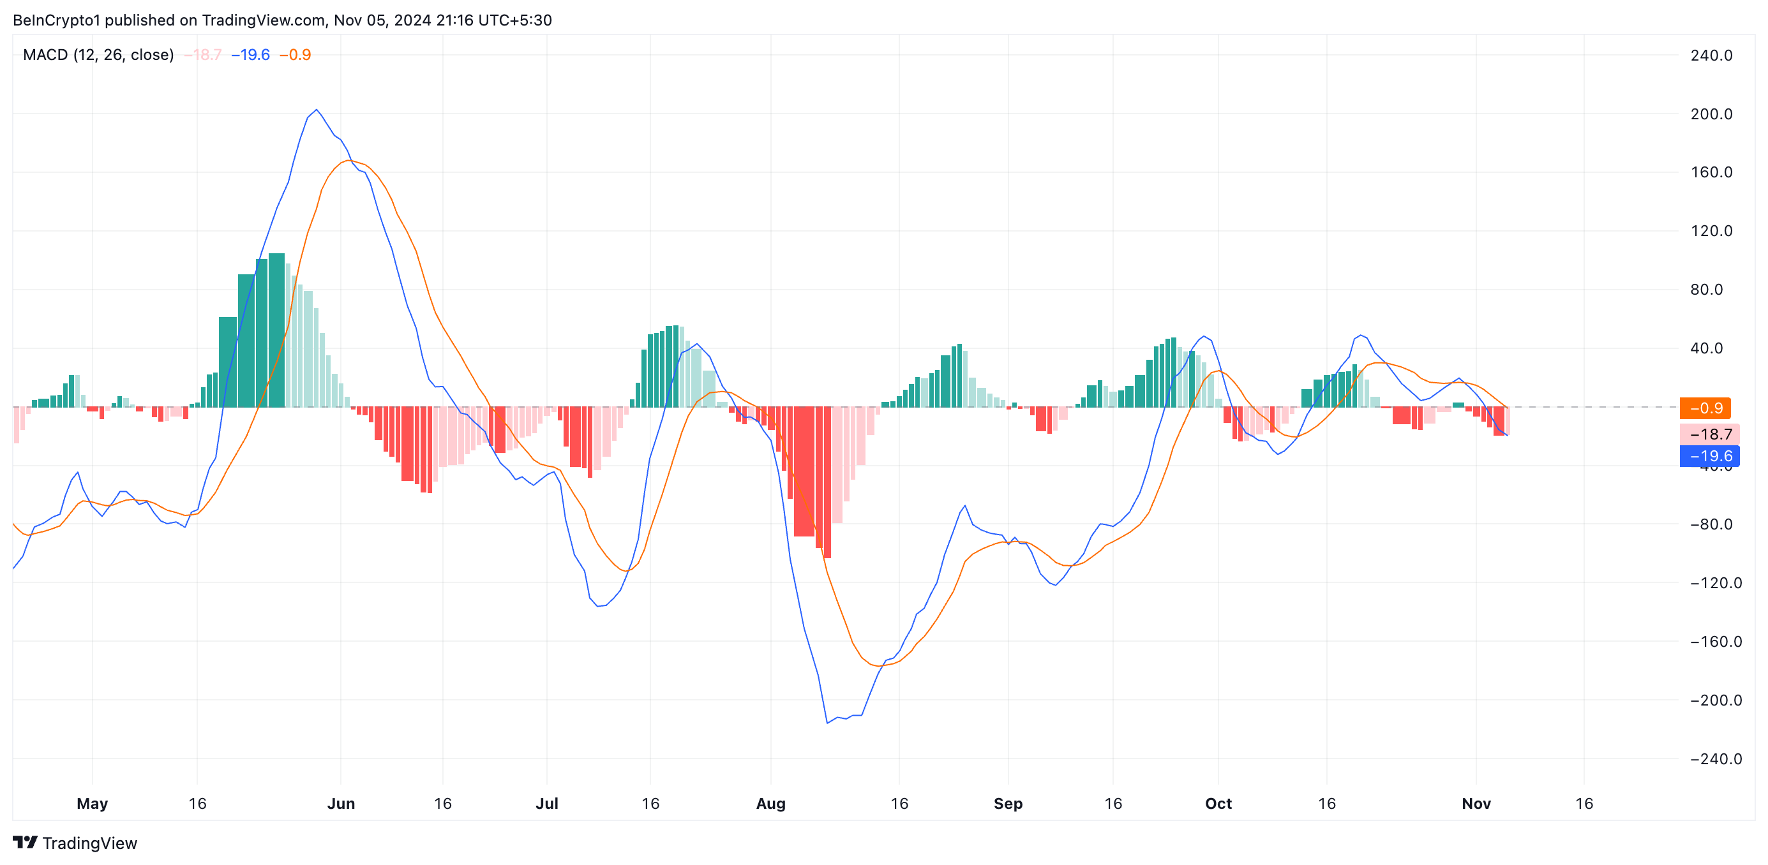
Task: Click the TradingView label text
Action: click(90, 843)
